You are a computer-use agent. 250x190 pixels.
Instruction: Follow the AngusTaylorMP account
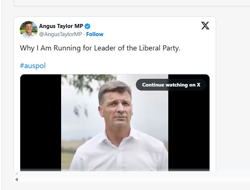coord(95,34)
